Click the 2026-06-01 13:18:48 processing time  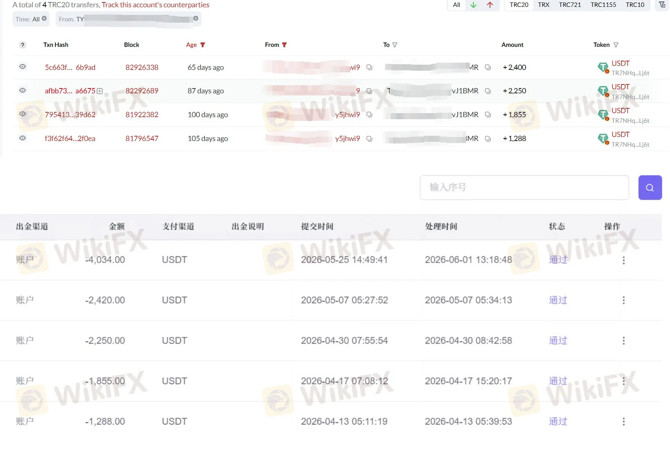[x=468, y=260]
